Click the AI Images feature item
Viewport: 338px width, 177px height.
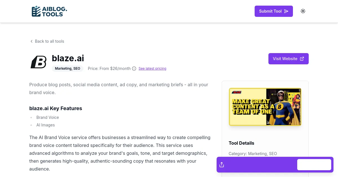click(46, 125)
